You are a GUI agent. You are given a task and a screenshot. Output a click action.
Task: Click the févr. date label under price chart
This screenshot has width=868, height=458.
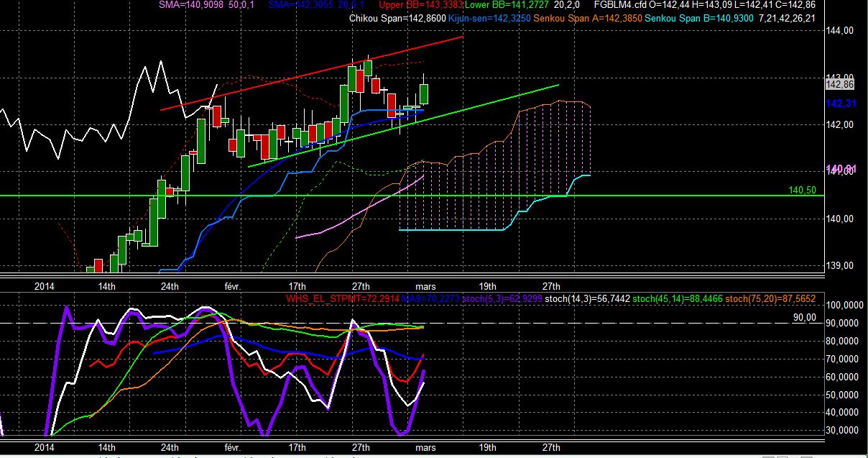click(233, 285)
